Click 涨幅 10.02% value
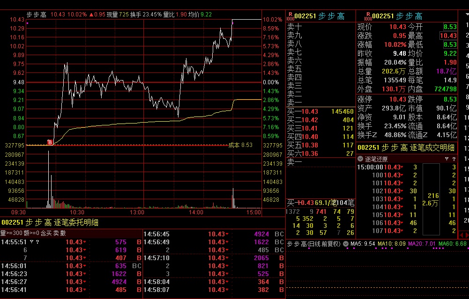The height and width of the screenshot is (299, 469). (395, 45)
